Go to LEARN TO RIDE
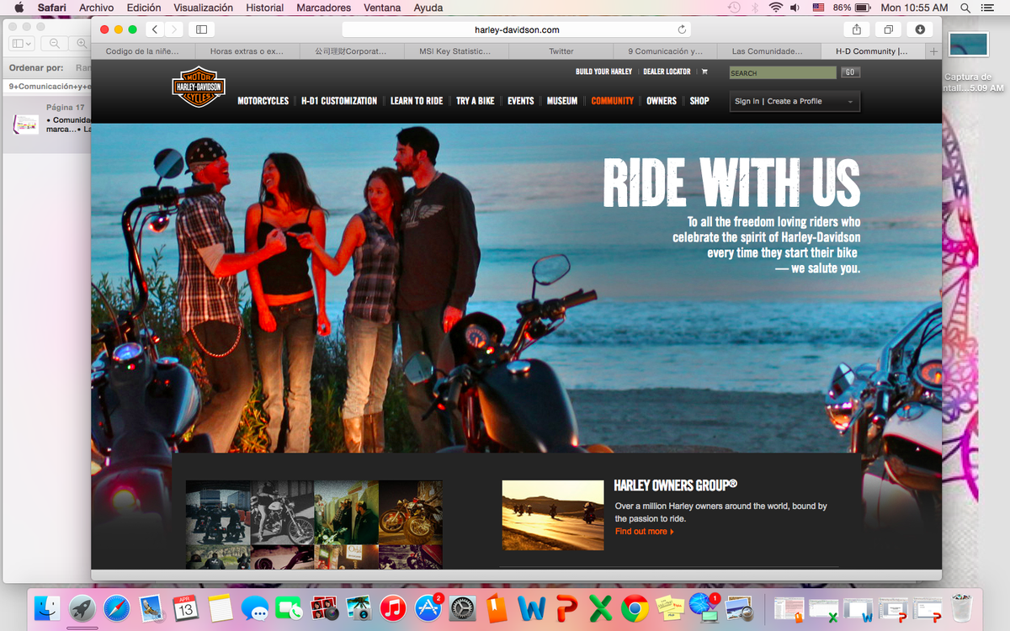Screen dimensions: 1010x631 click(x=417, y=101)
